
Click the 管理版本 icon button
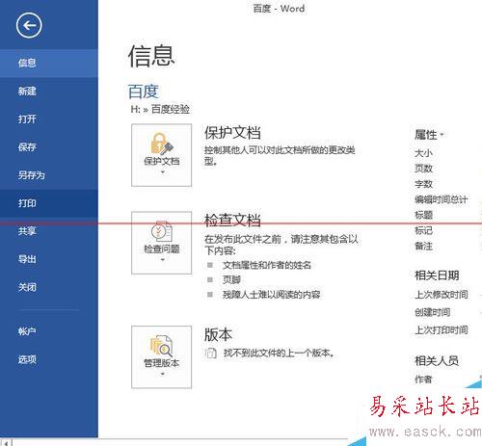[x=162, y=357]
